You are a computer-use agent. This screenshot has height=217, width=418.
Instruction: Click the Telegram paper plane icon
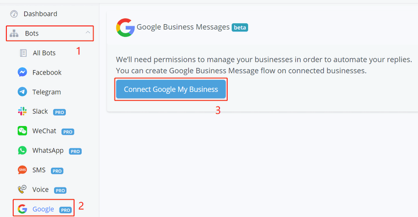point(22,92)
